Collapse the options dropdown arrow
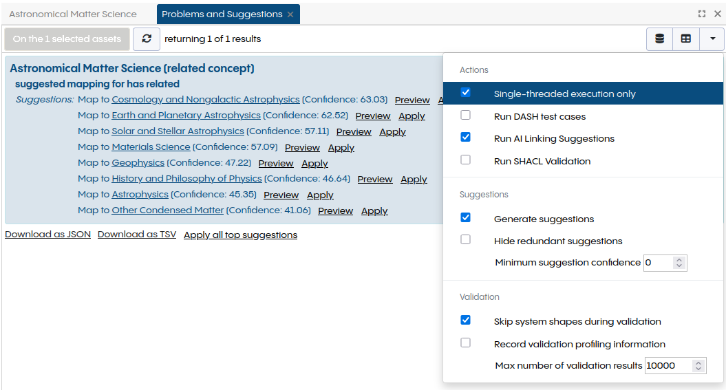726x390 pixels. point(712,39)
